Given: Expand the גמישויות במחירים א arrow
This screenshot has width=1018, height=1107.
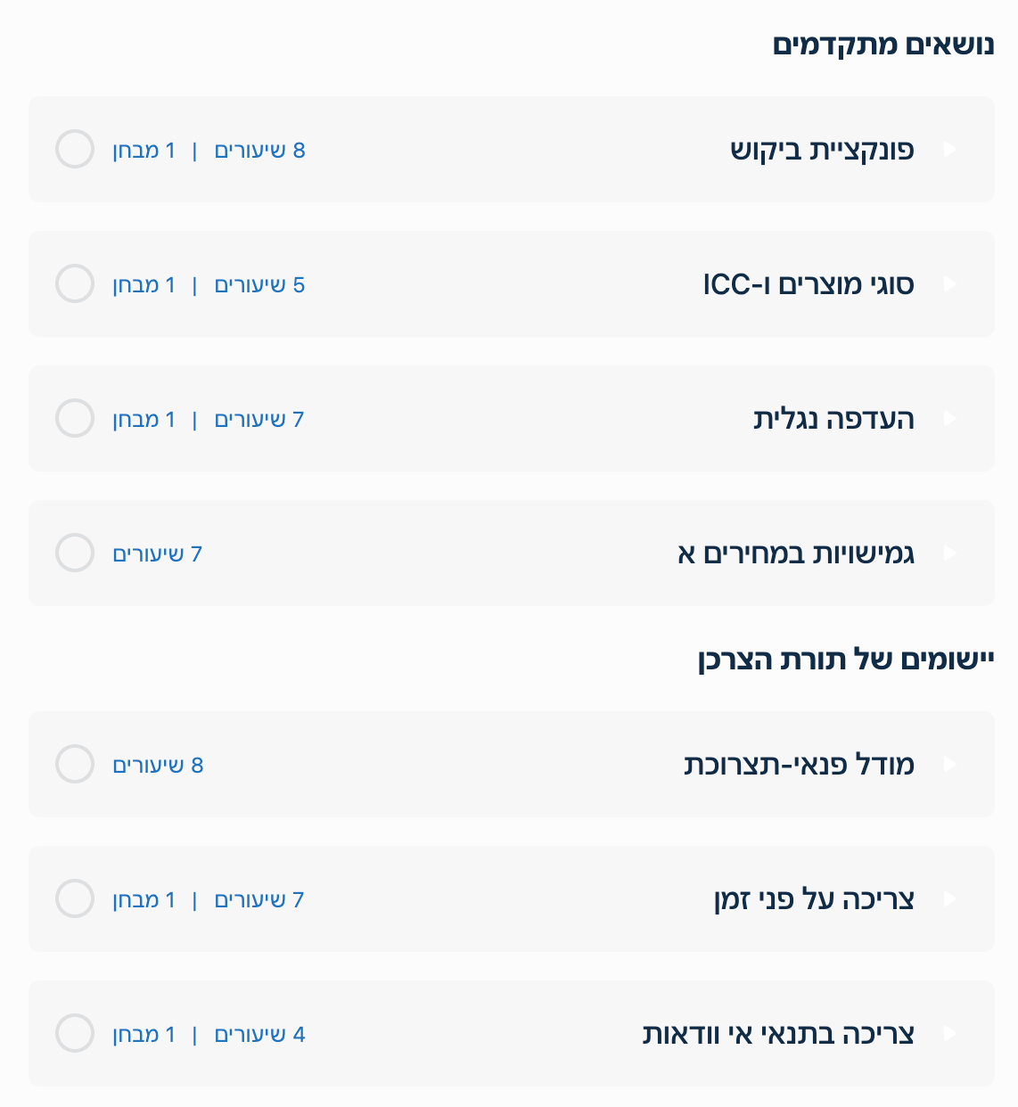Looking at the screenshot, I should [949, 553].
